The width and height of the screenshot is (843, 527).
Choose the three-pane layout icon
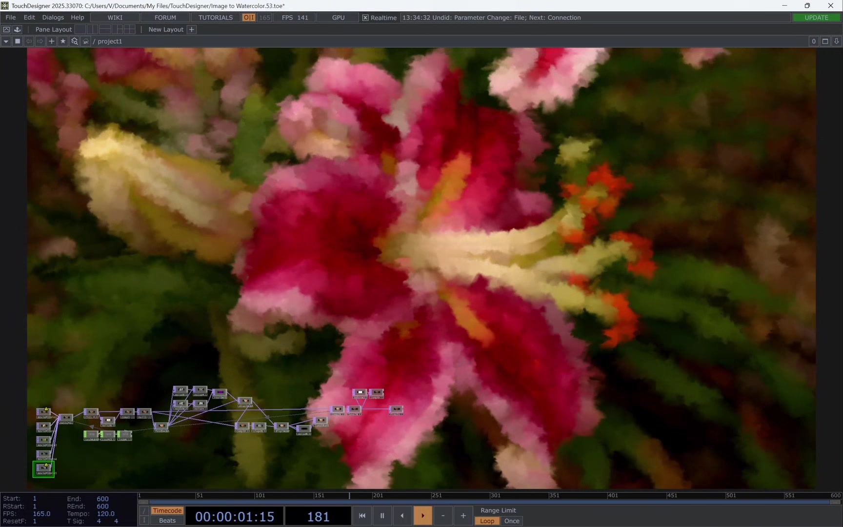(x=117, y=29)
